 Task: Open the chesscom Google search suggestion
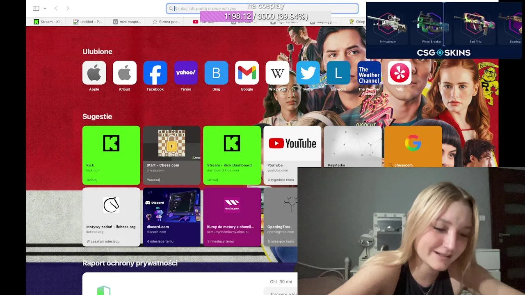click(x=413, y=147)
